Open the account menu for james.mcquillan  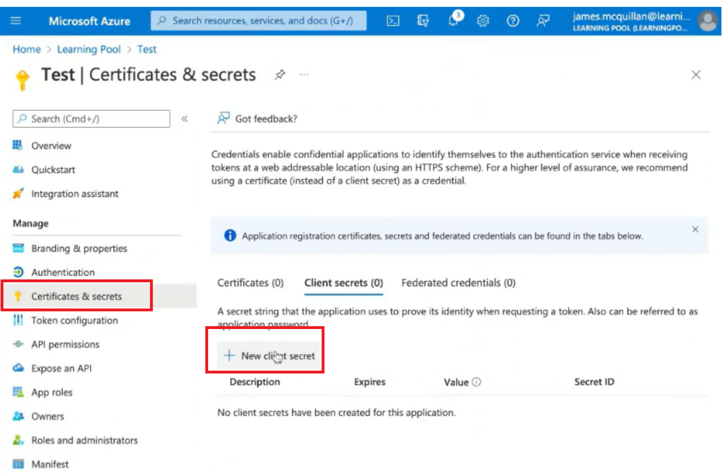(x=644, y=21)
